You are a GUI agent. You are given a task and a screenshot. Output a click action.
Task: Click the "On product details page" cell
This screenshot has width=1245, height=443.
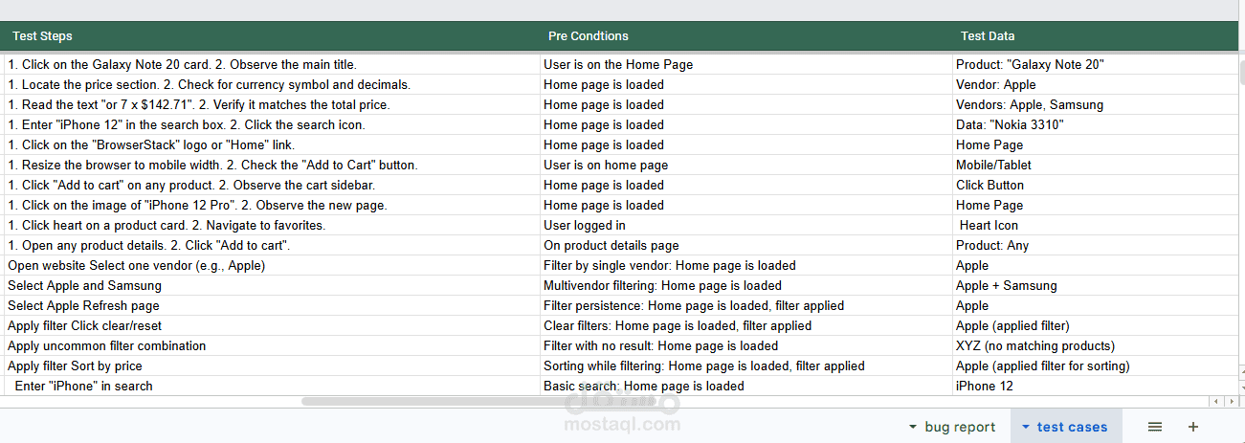point(611,245)
